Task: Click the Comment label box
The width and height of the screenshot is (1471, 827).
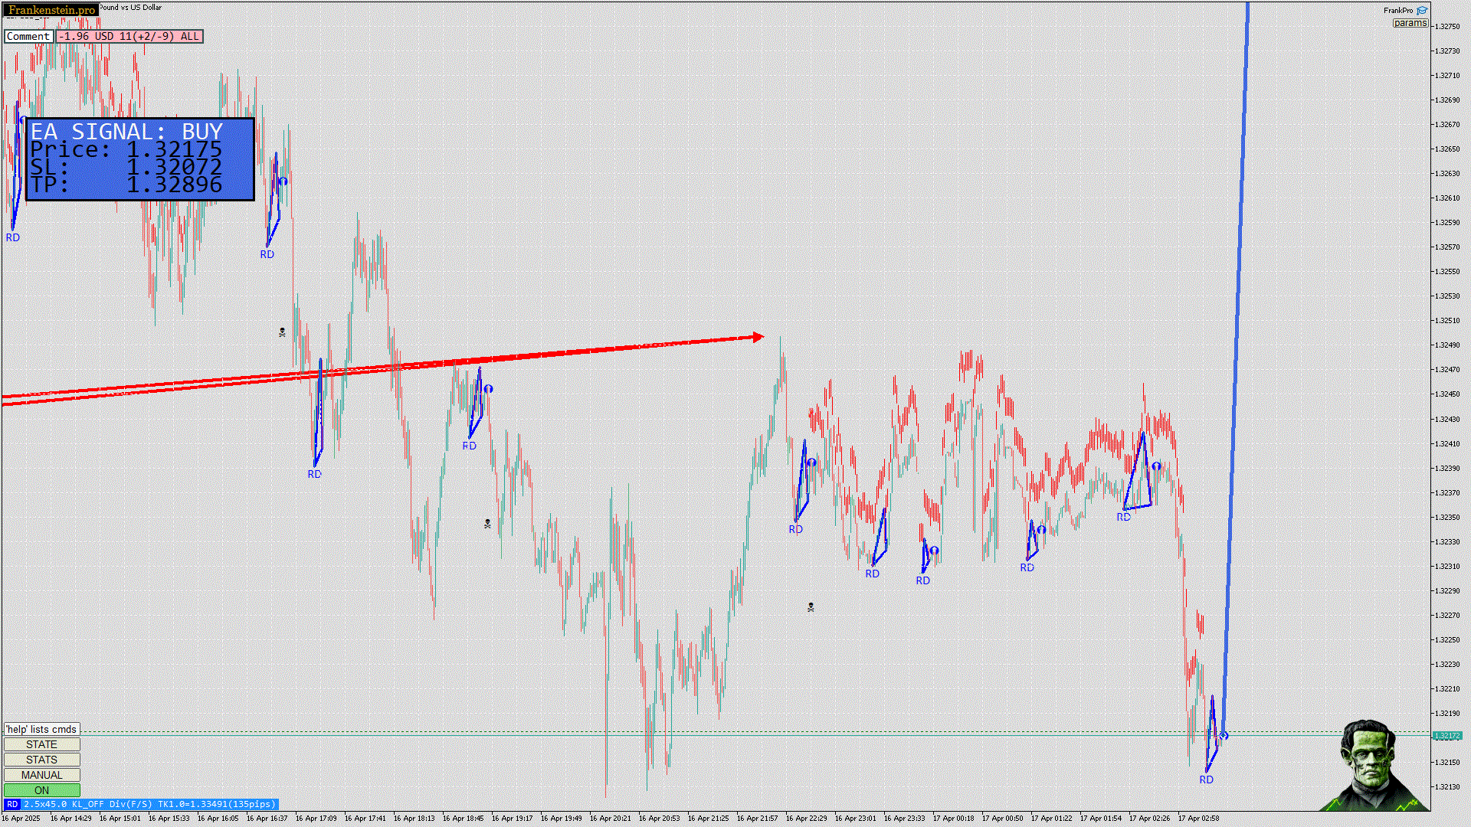Action: [28, 36]
